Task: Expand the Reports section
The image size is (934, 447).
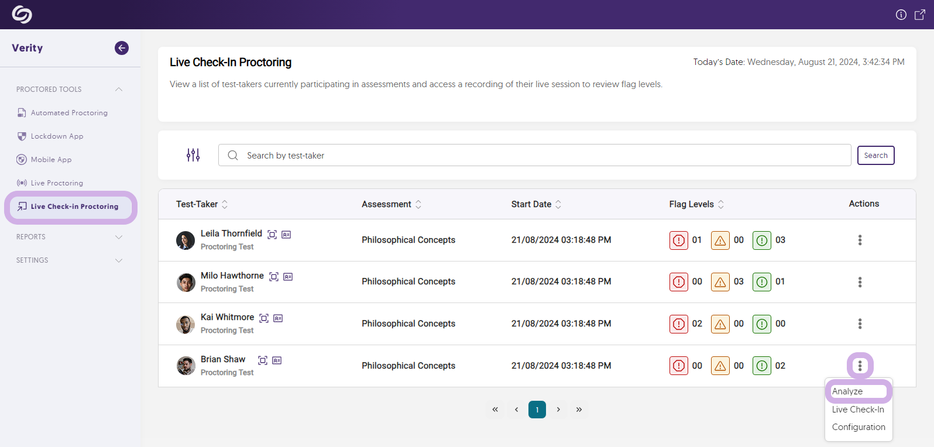Action: point(119,237)
